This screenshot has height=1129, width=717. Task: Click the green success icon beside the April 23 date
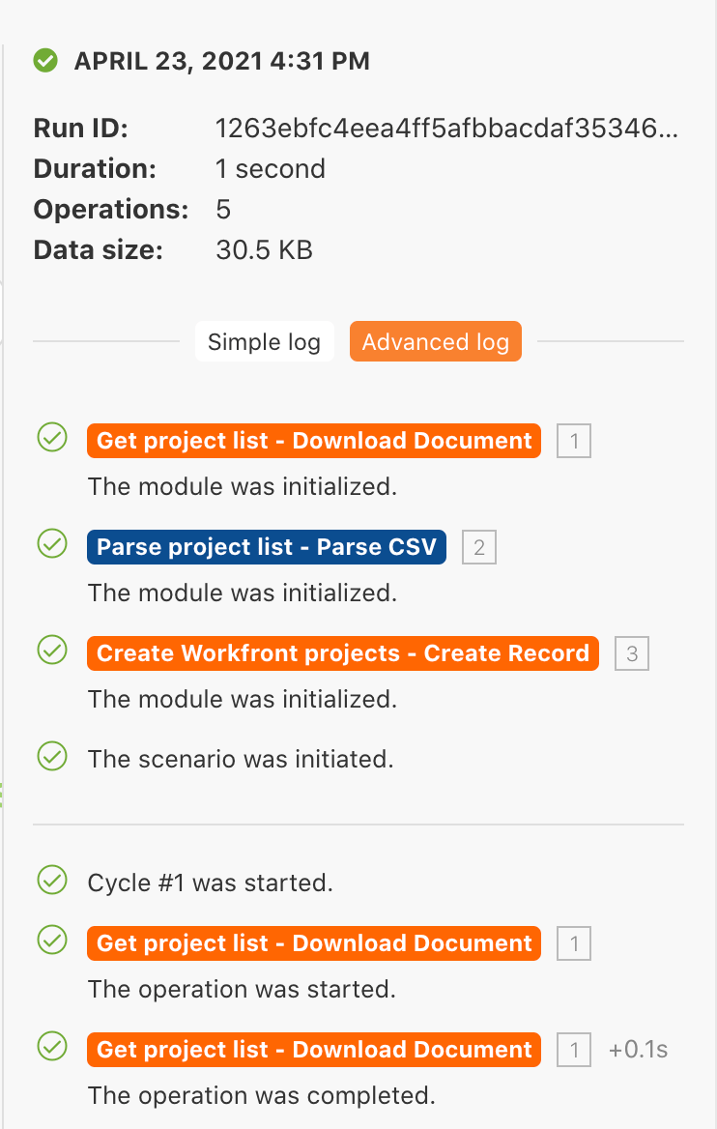coord(44,61)
